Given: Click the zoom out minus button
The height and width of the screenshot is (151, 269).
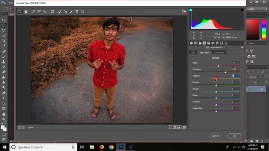Looking at the screenshot, I should [20, 128].
